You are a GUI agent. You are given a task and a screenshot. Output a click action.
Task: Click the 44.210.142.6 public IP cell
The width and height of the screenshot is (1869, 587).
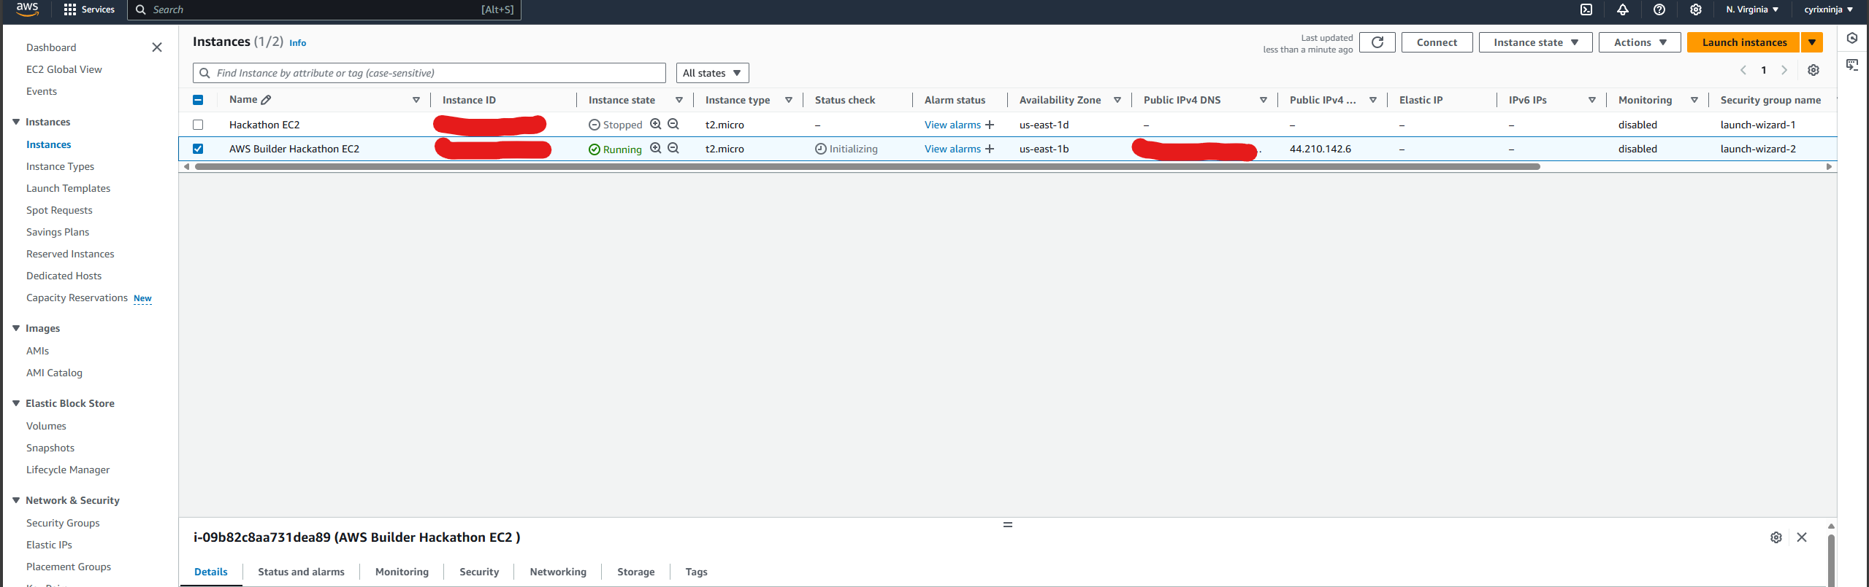click(x=1320, y=149)
